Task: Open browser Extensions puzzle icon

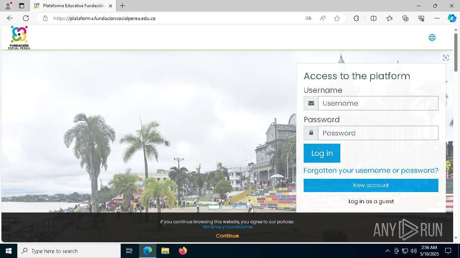Action: [x=356, y=18]
